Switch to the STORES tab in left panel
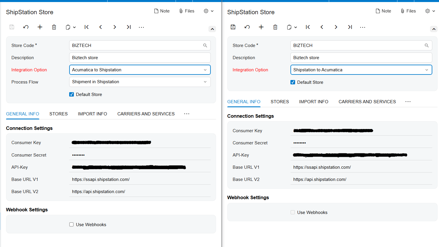Viewport: 439px width, 247px height. point(58,114)
